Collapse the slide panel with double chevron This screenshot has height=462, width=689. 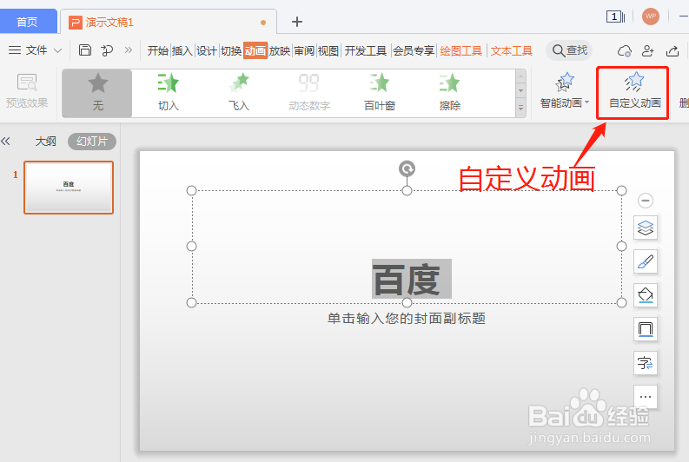pos(6,142)
